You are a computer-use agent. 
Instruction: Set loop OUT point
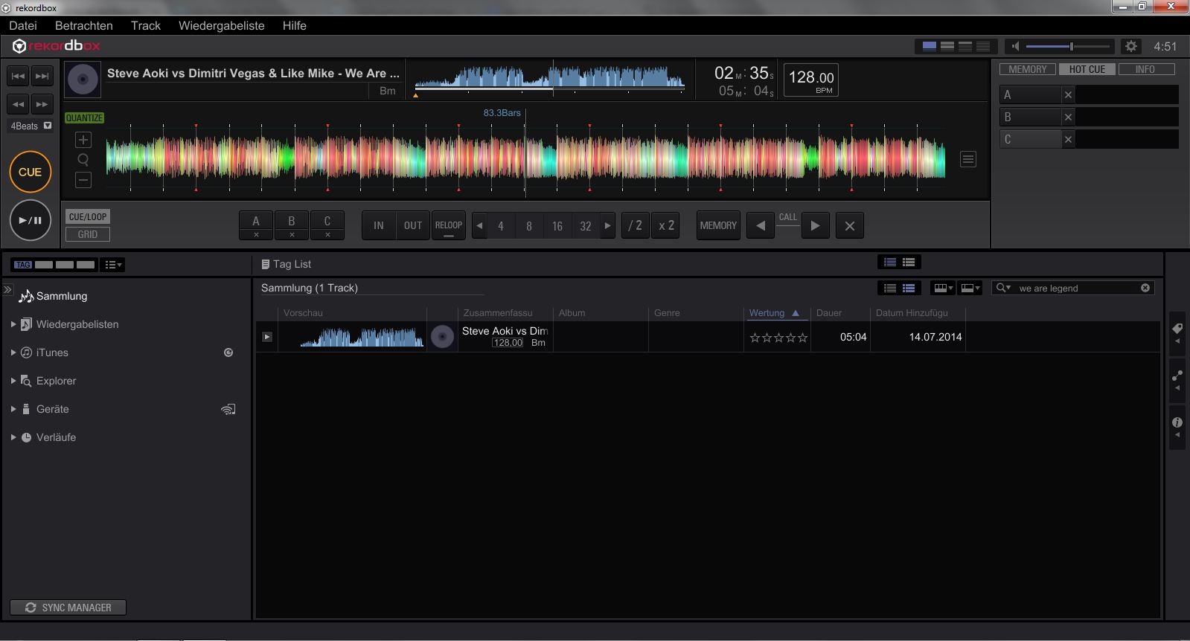click(x=413, y=225)
